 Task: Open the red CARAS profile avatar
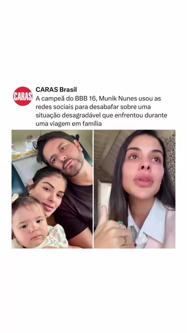(23, 96)
